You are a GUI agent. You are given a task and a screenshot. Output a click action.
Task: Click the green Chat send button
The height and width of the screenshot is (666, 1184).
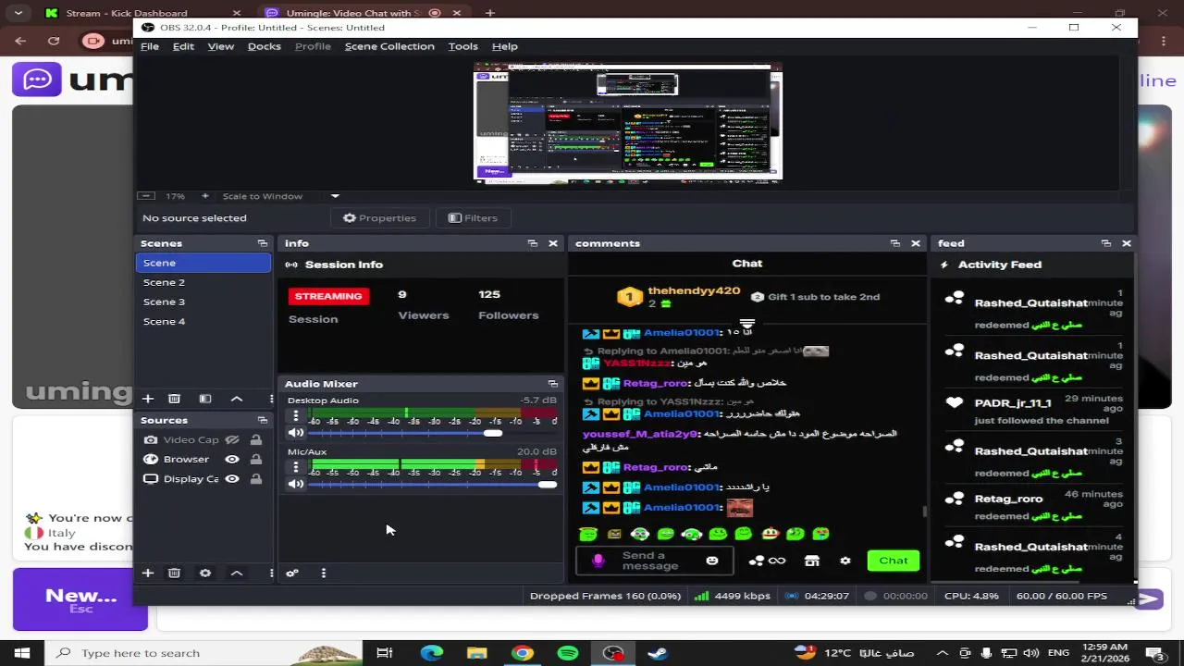[893, 560]
